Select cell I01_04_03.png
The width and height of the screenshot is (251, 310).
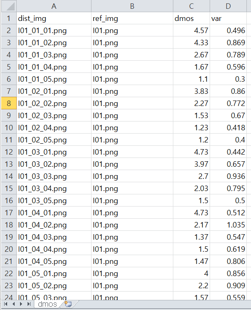(x=54, y=237)
